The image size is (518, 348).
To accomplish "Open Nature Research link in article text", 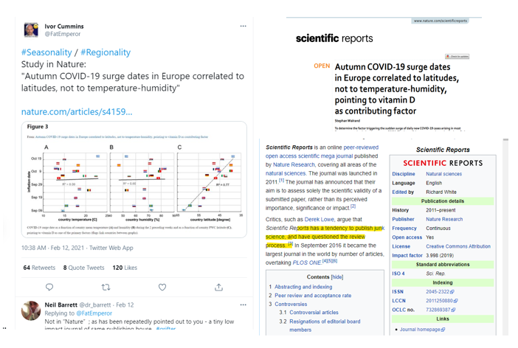I will click(x=294, y=164).
